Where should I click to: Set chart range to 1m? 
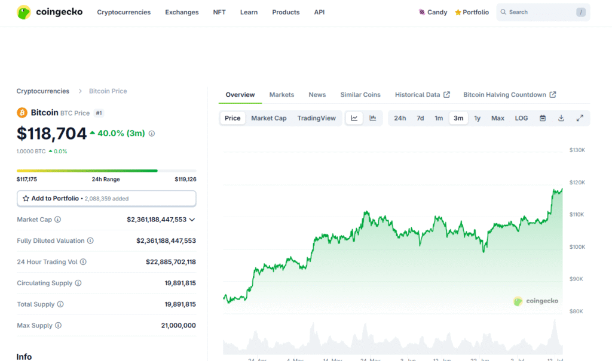point(439,118)
